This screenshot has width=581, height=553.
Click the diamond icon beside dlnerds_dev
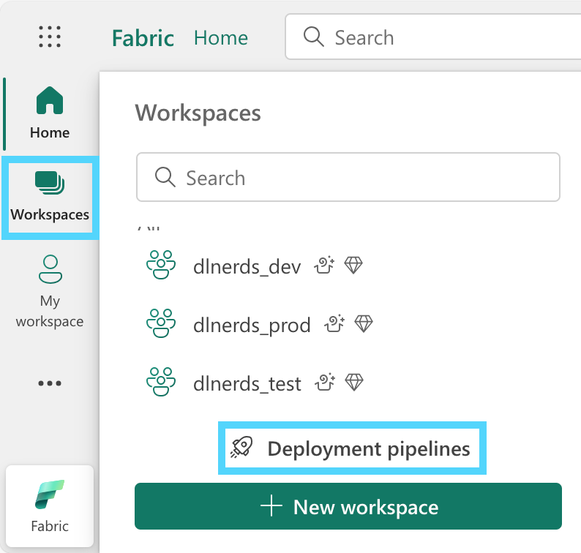(x=353, y=266)
